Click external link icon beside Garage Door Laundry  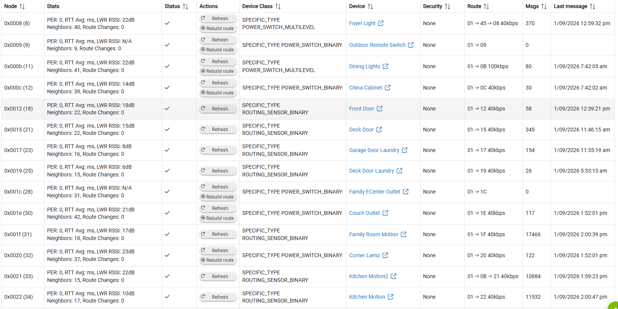coord(405,150)
